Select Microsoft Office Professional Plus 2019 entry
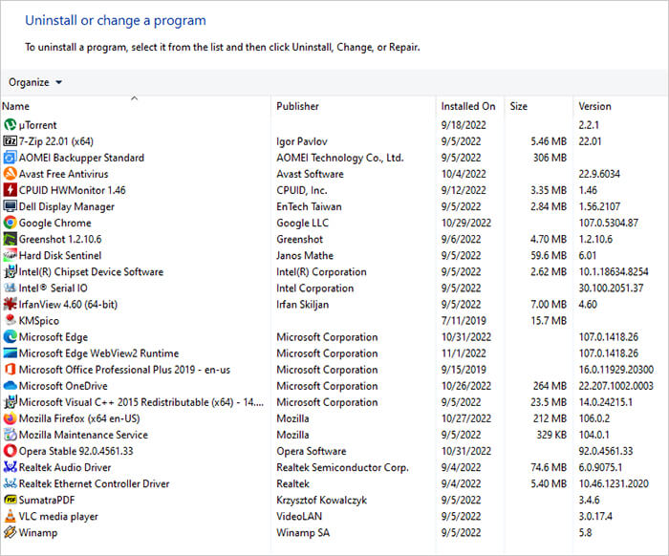Screen dimensions: 669x556 click(334, 370)
